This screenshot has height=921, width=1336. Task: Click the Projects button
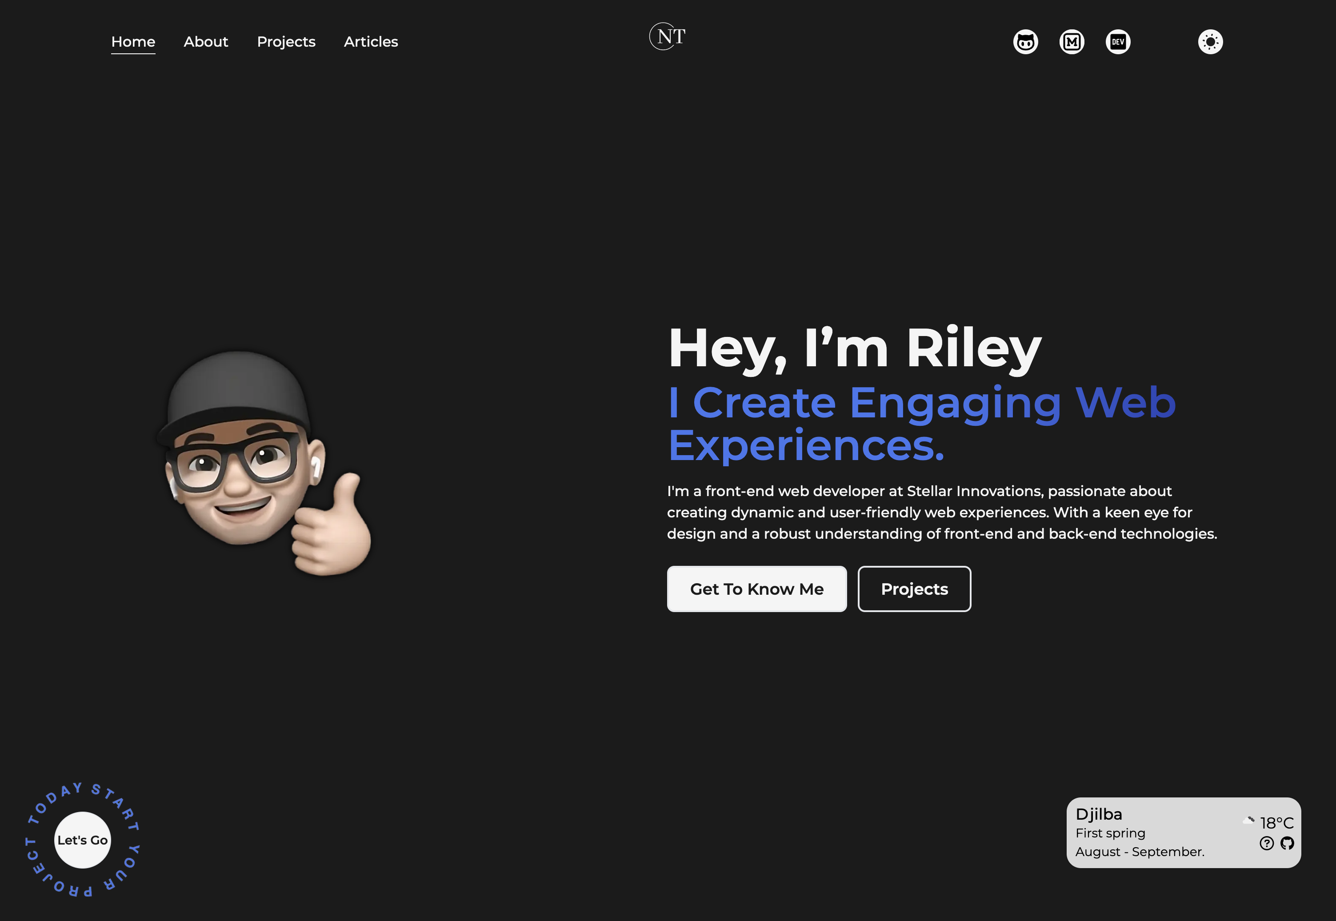click(x=914, y=589)
